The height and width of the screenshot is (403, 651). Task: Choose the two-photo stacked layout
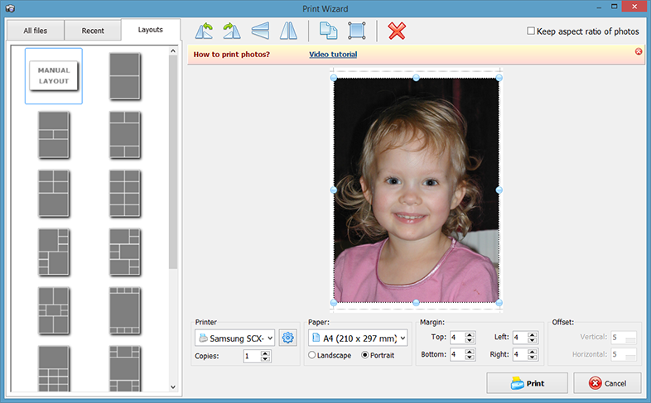coord(125,76)
